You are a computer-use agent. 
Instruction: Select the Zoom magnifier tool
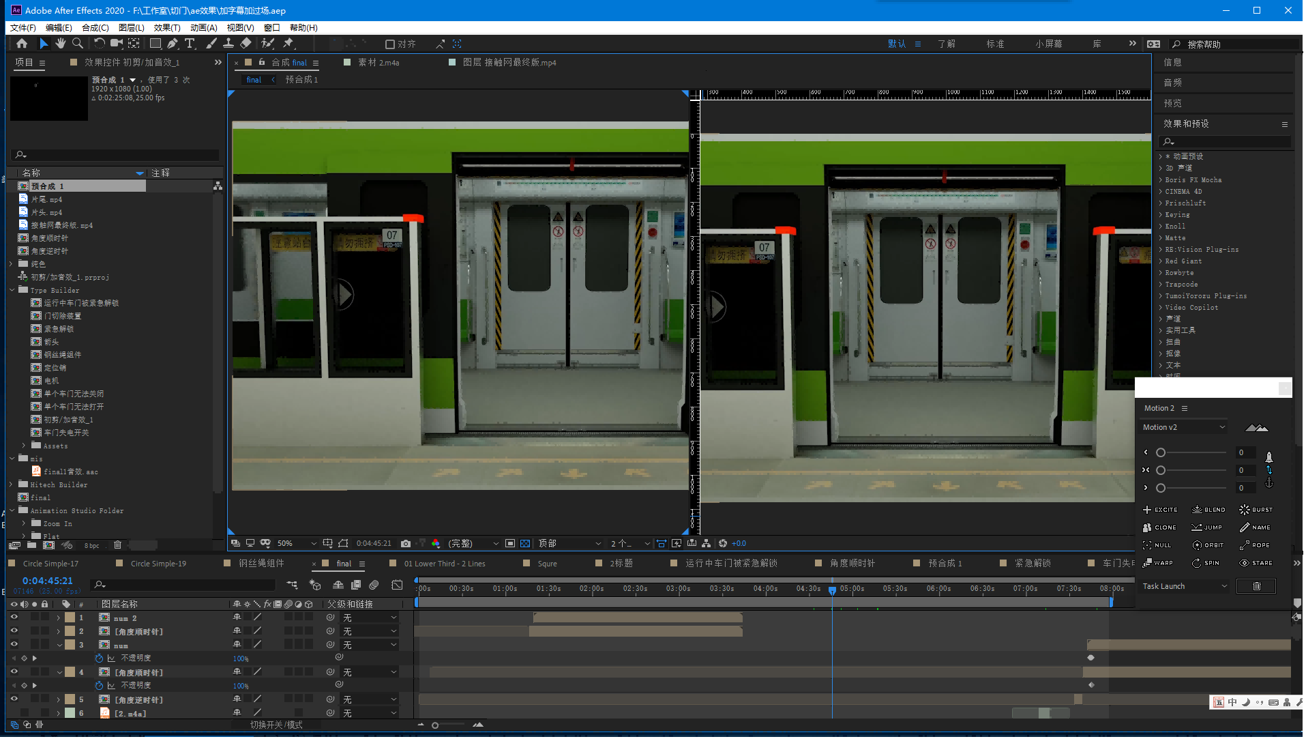(78, 44)
